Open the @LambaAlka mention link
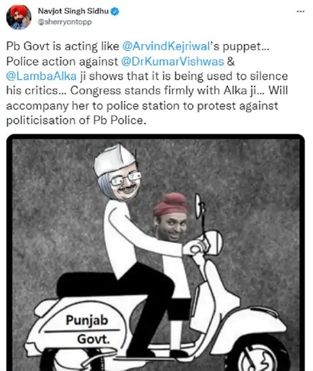The width and height of the screenshot is (313, 371). pyautogui.click(x=41, y=76)
